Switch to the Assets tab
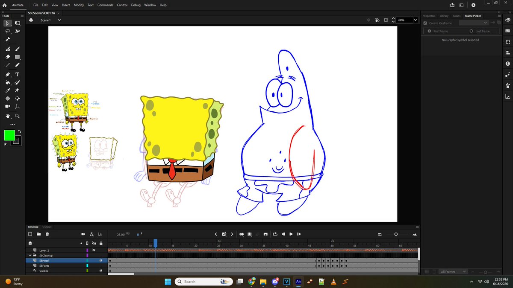The width and height of the screenshot is (513, 288). click(x=457, y=16)
